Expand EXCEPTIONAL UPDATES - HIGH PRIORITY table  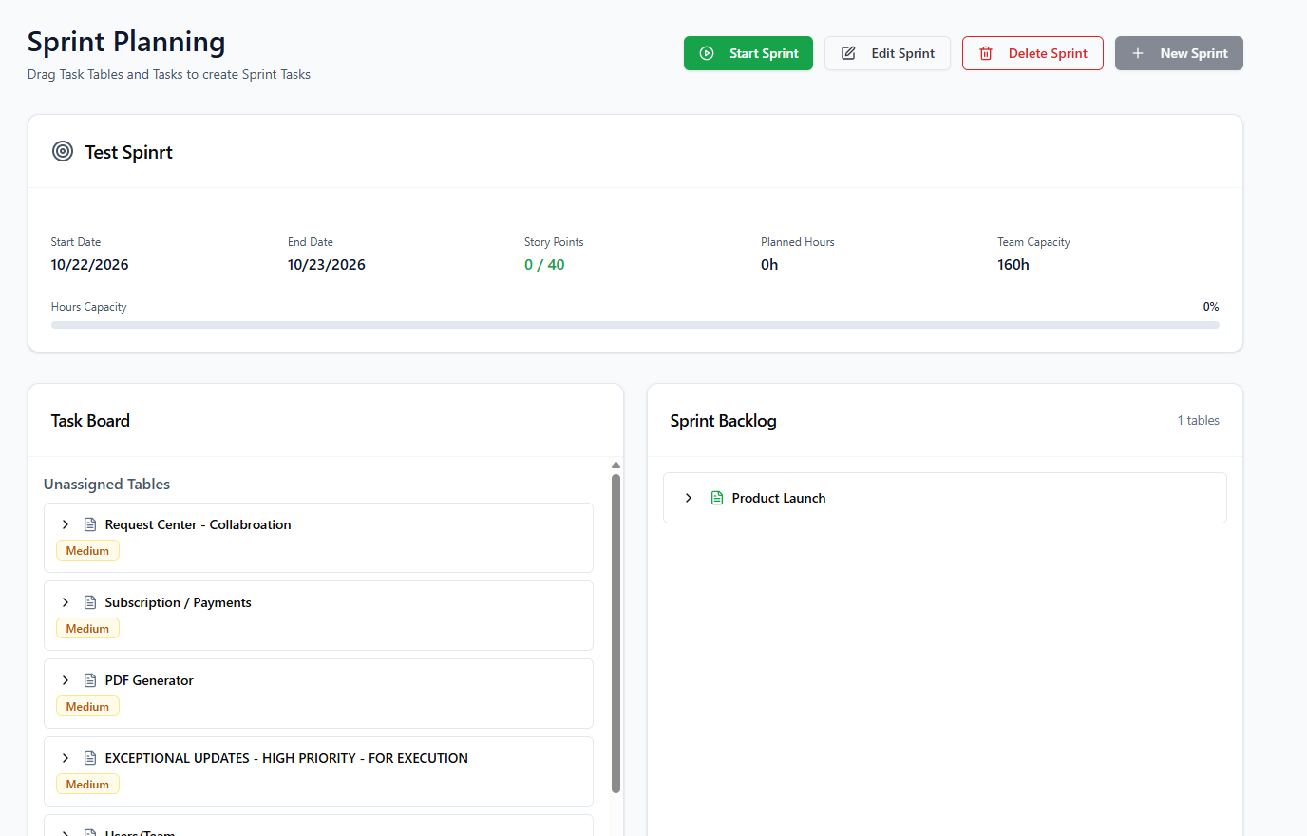(66, 758)
